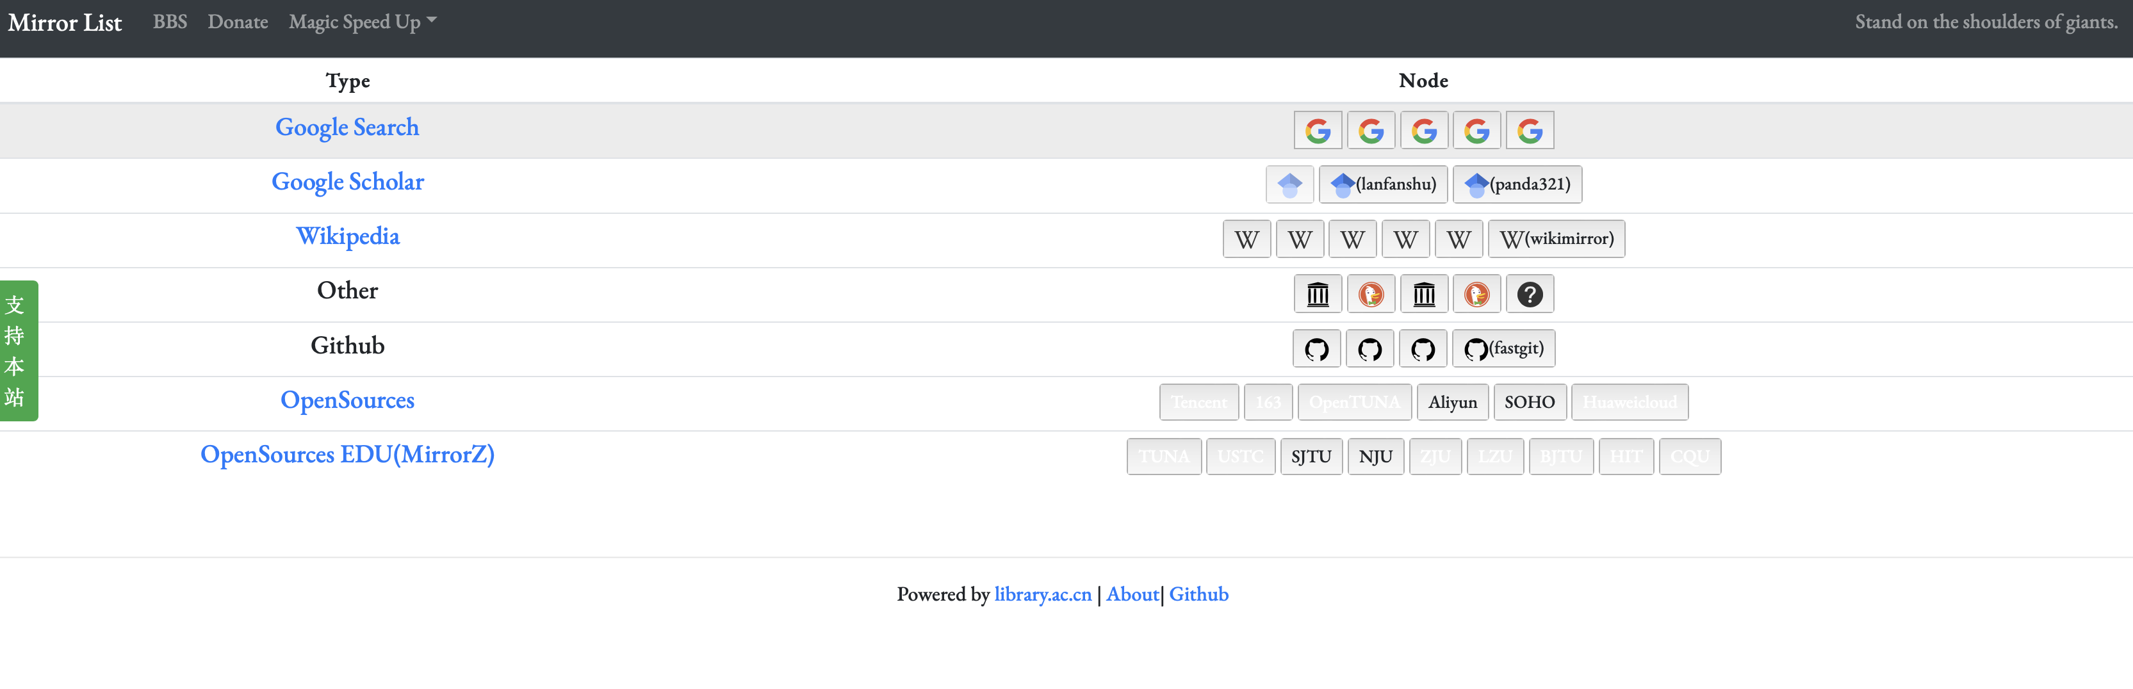Open the panda321 Google Scholar mirror

(1517, 184)
